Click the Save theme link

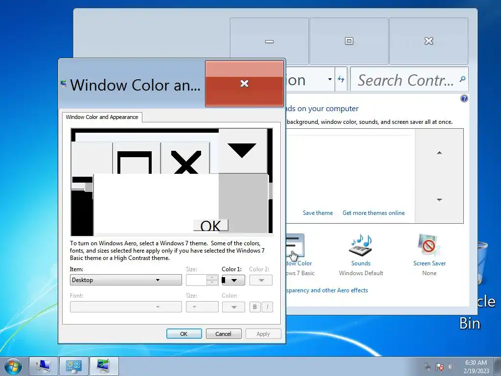tap(318, 213)
